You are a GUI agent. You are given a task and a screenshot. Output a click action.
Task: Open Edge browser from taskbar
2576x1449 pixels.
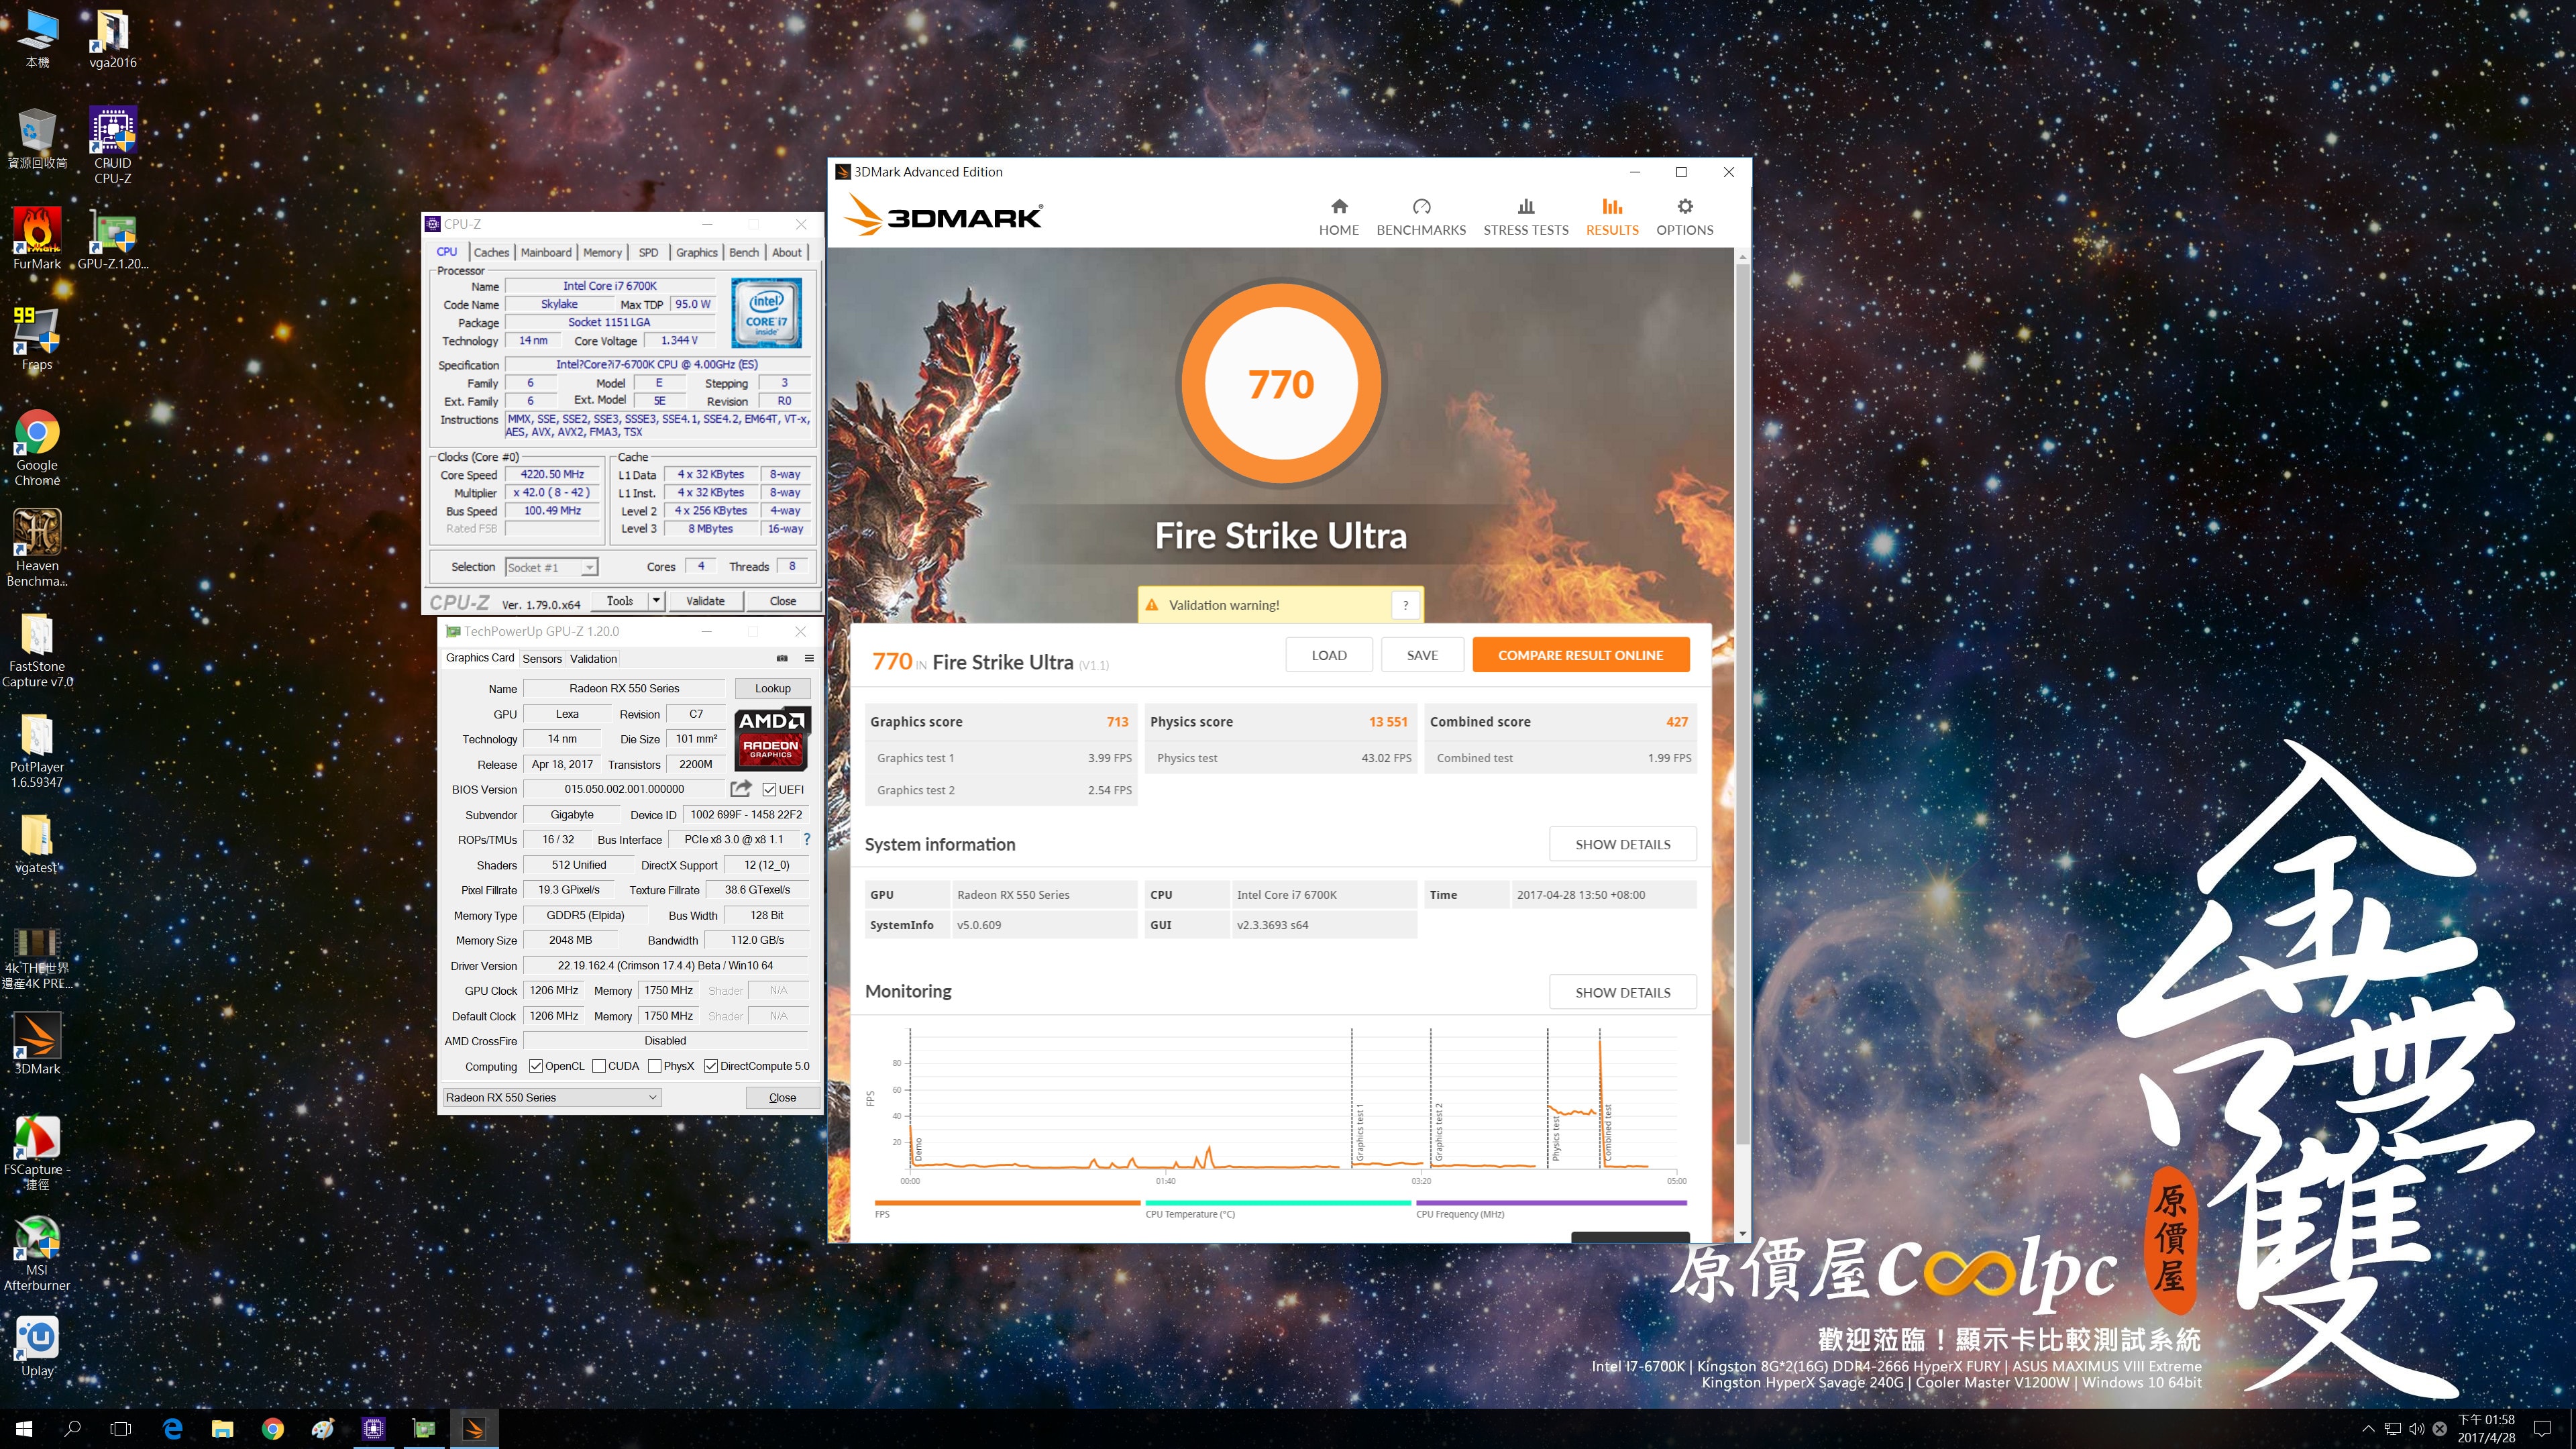[x=172, y=1429]
